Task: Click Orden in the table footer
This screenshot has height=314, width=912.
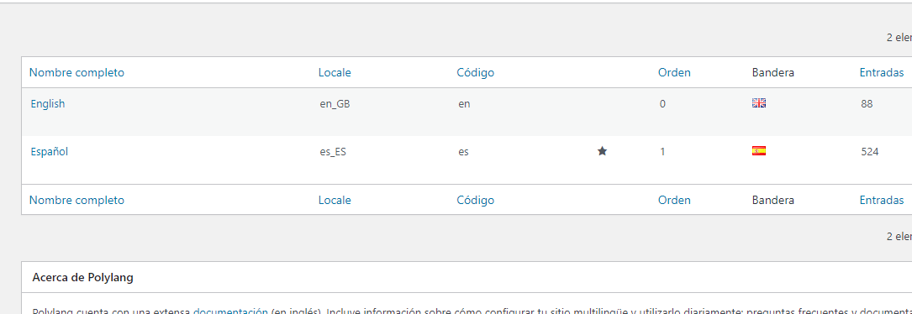Action: 674,200
